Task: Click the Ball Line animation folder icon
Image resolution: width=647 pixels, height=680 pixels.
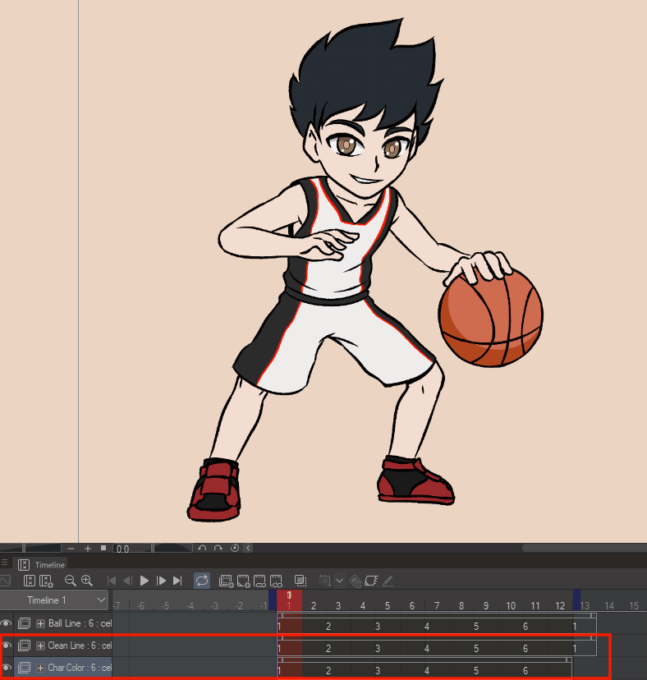Action: click(25, 623)
